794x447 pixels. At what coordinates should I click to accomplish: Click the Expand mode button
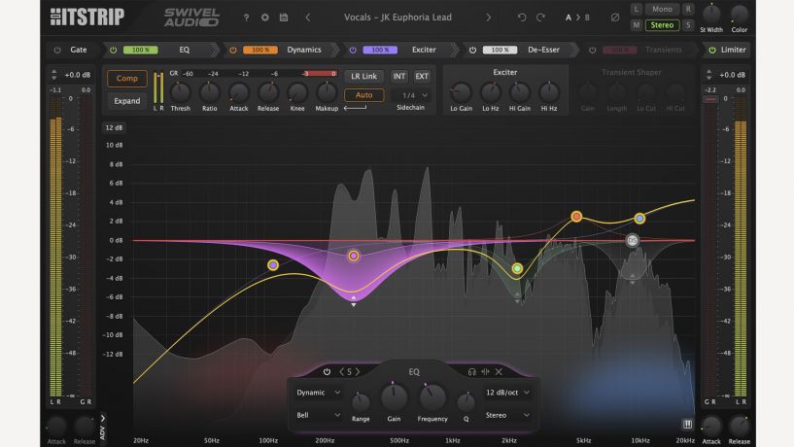tap(126, 100)
